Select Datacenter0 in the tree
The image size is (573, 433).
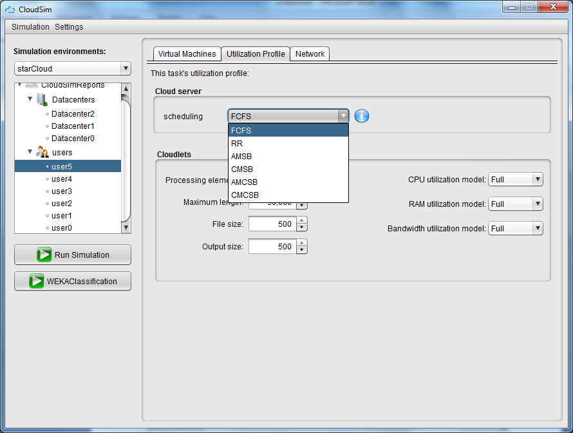pos(73,139)
